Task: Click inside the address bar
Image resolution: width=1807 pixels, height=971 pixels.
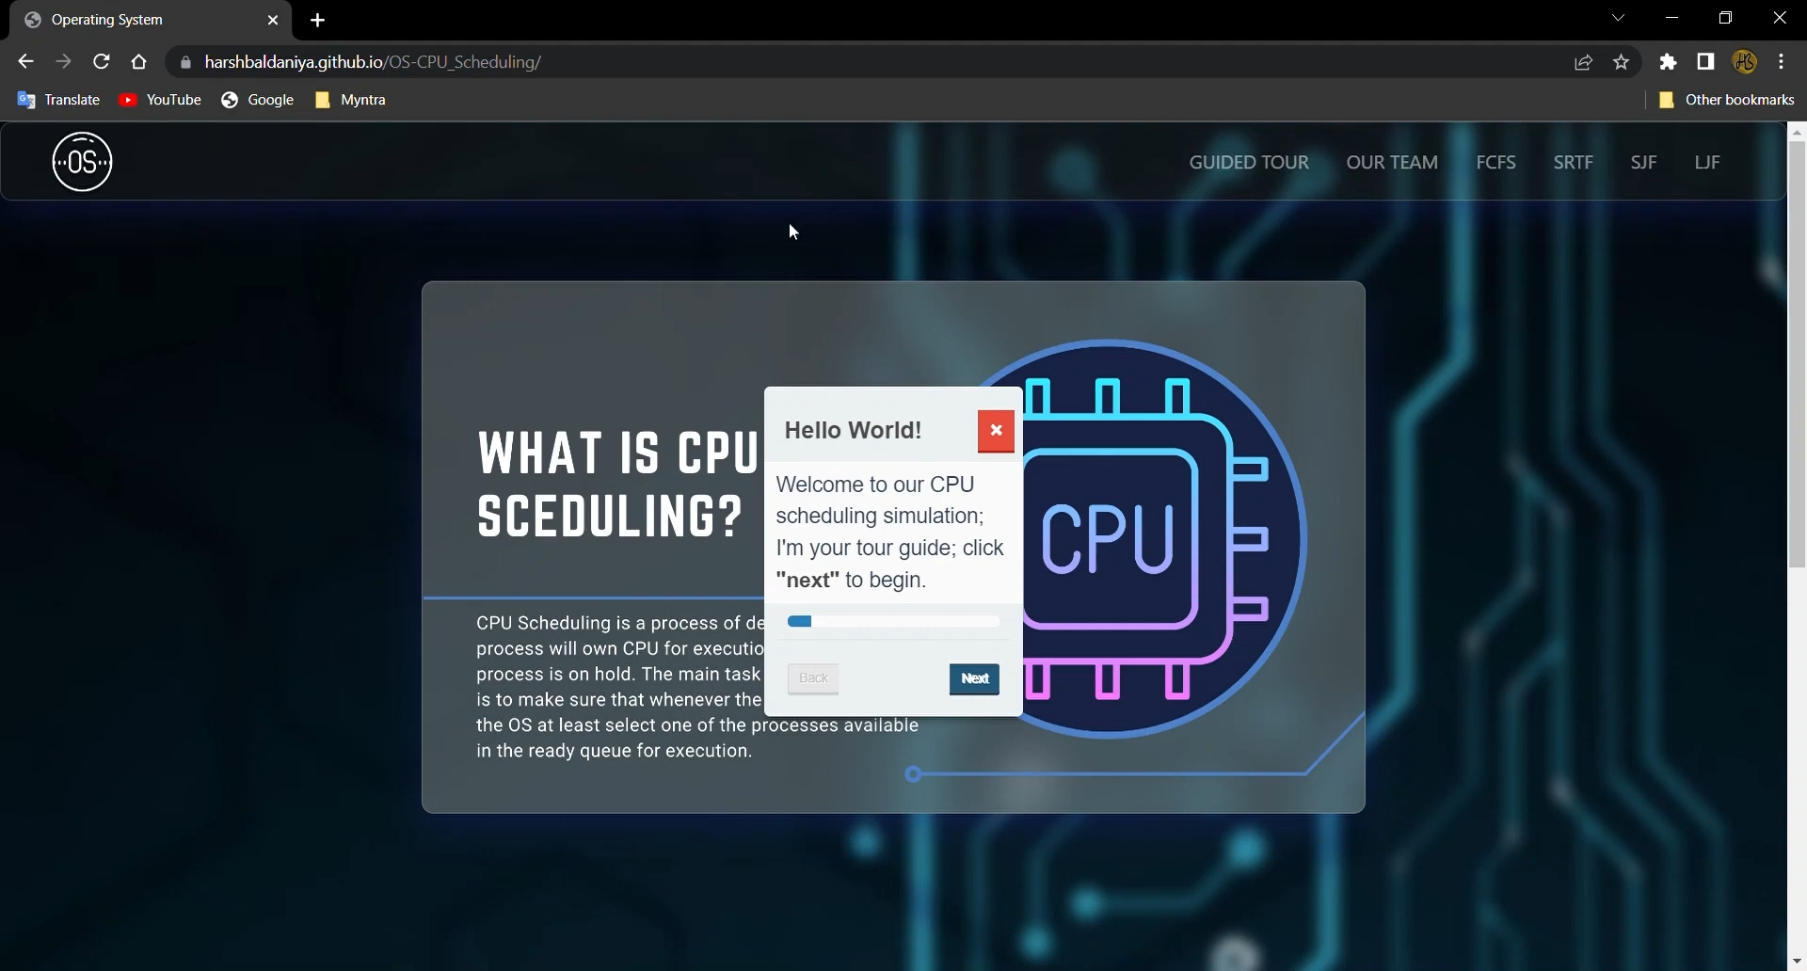Action: (x=565, y=62)
